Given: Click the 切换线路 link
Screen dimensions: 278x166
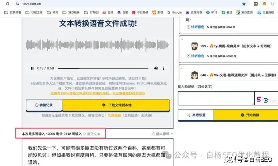Looking at the screenshot, I should point(114,115).
